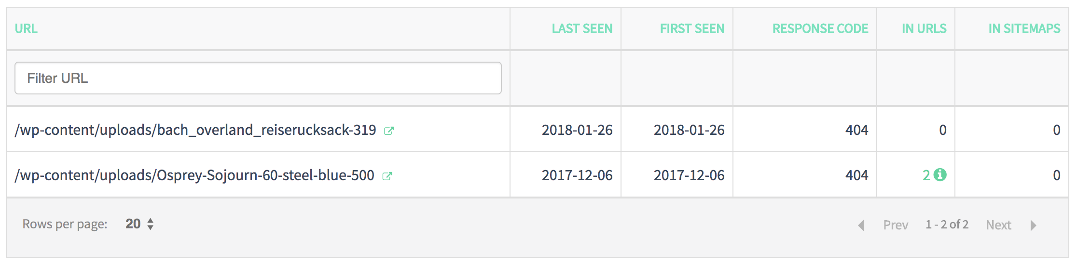Open the Rows per page dropdown showing 20
Viewport: 1077px width, 264px height.
click(139, 224)
